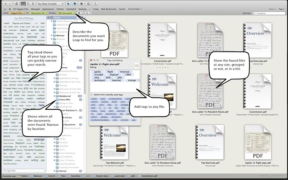This screenshot has width=288, height=180.
Task: Click the info toolbar icon
Action: coord(82,4)
